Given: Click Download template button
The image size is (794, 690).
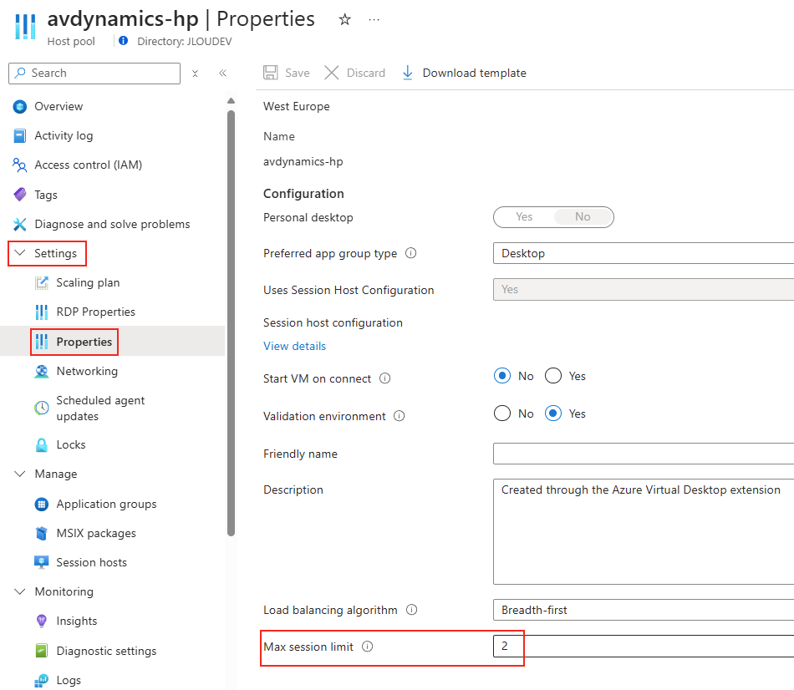Looking at the screenshot, I should 465,73.
